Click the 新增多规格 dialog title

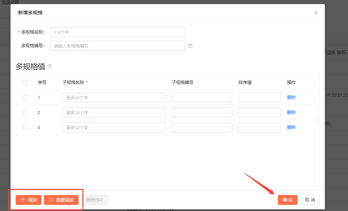coord(30,13)
